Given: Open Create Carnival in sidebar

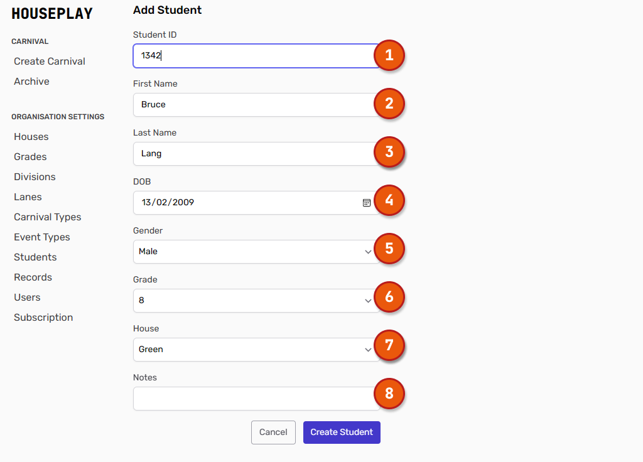Looking at the screenshot, I should 50,62.
